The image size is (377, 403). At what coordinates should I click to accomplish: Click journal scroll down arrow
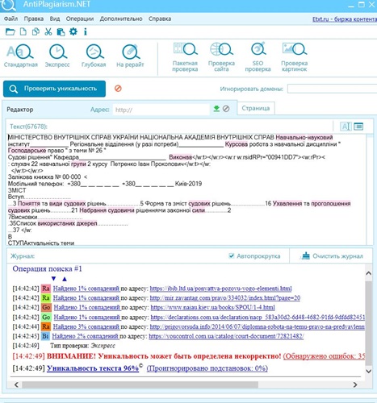coord(369,371)
